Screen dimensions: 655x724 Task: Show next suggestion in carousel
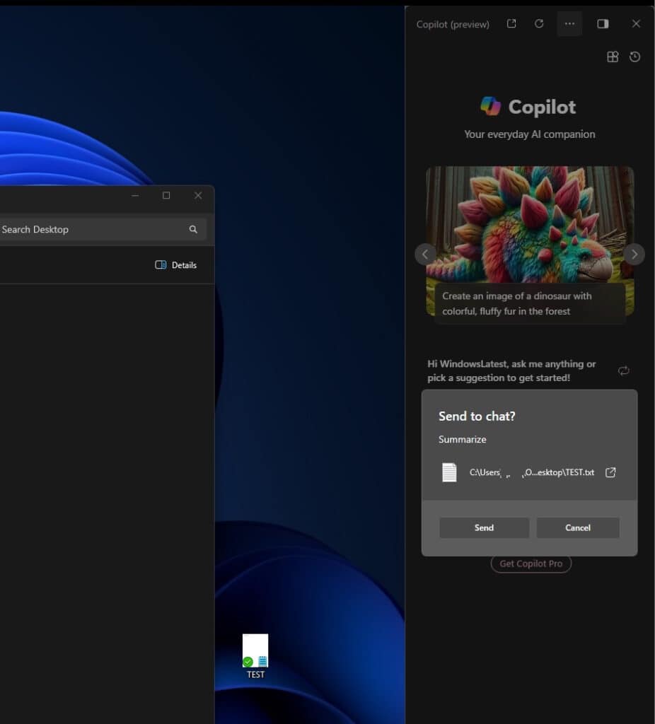pos(634,254)
